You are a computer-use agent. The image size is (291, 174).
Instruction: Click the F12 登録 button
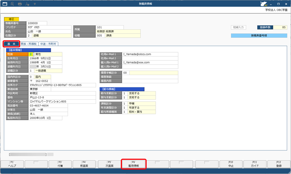coord(278,164)
